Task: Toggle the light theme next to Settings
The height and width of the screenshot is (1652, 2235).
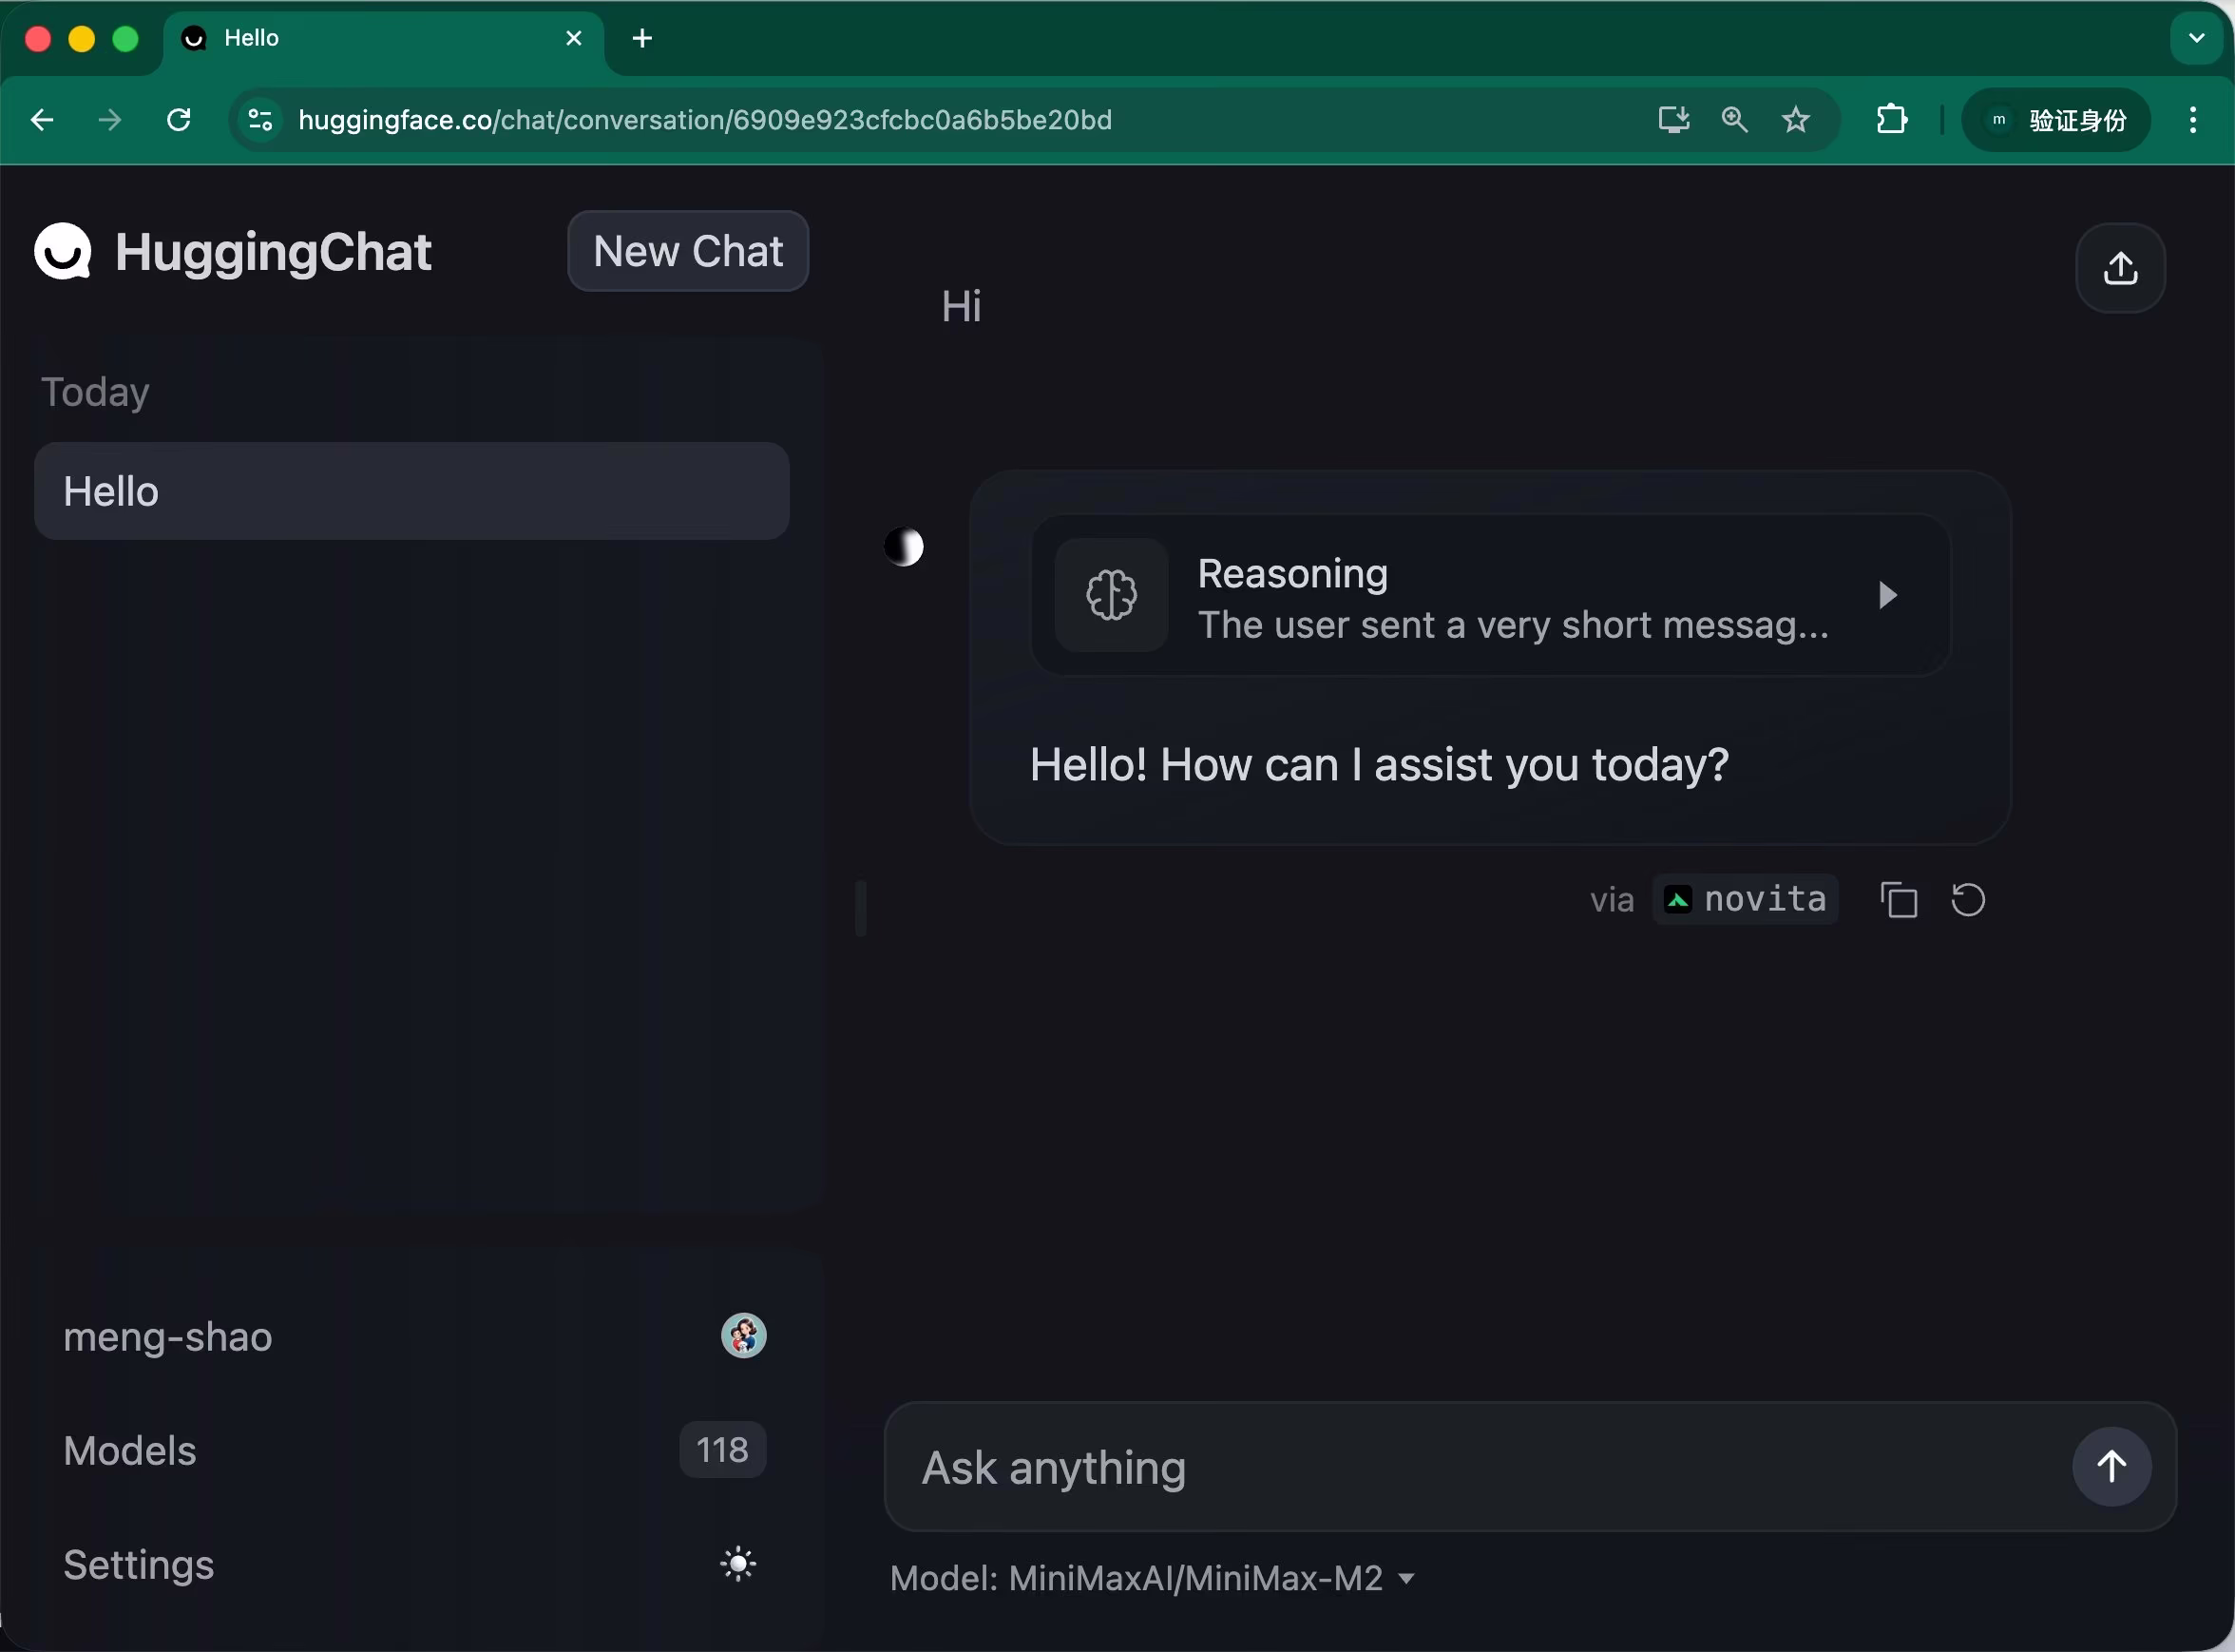Action: [737, 1563]
